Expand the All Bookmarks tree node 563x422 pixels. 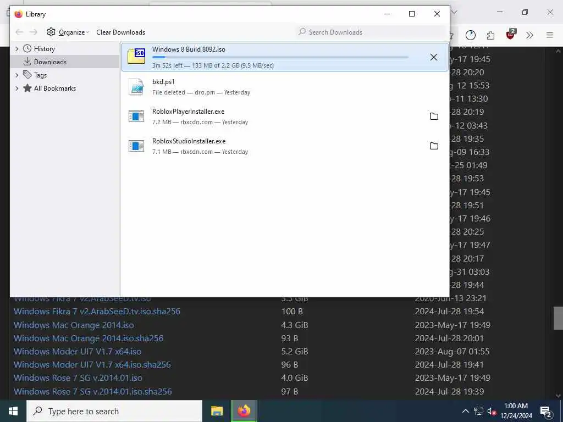(x=16, y=88)
